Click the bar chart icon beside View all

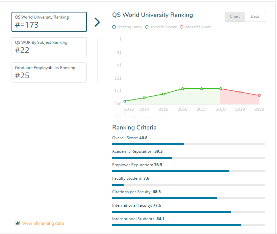coord(18,223)
